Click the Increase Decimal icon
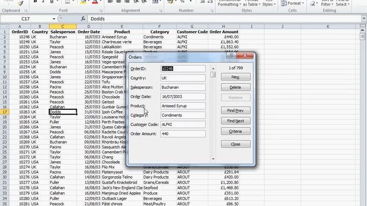 (202, 2)
